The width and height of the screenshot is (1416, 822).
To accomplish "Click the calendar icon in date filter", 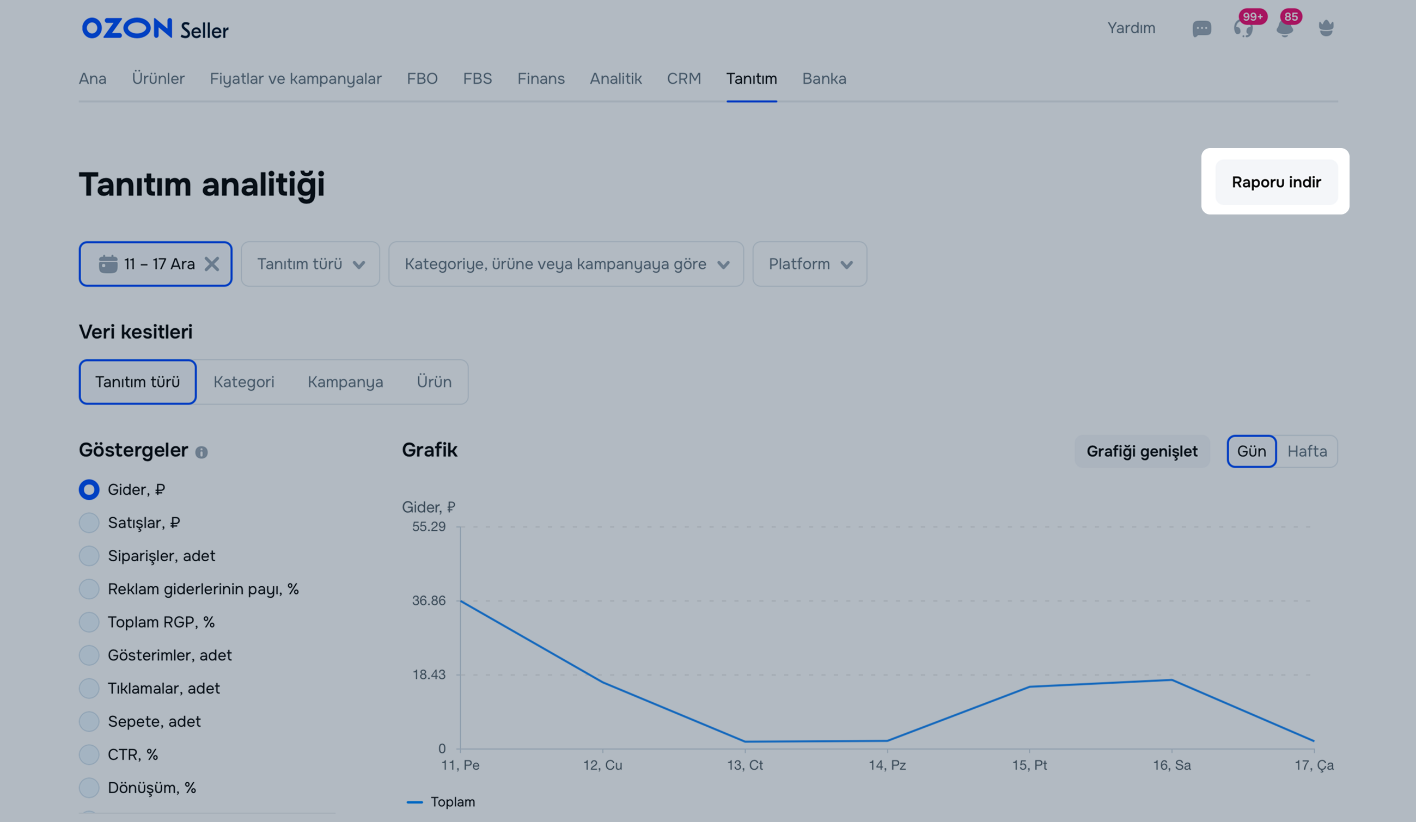I will pyautogui.click(x=108, y=264).
